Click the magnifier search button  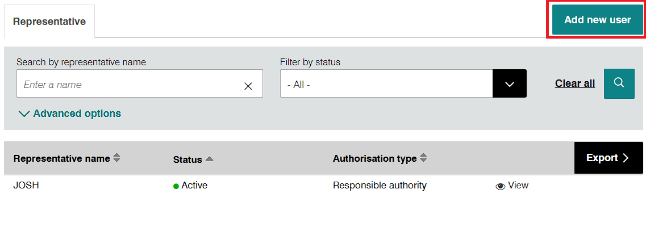point(619,83)
